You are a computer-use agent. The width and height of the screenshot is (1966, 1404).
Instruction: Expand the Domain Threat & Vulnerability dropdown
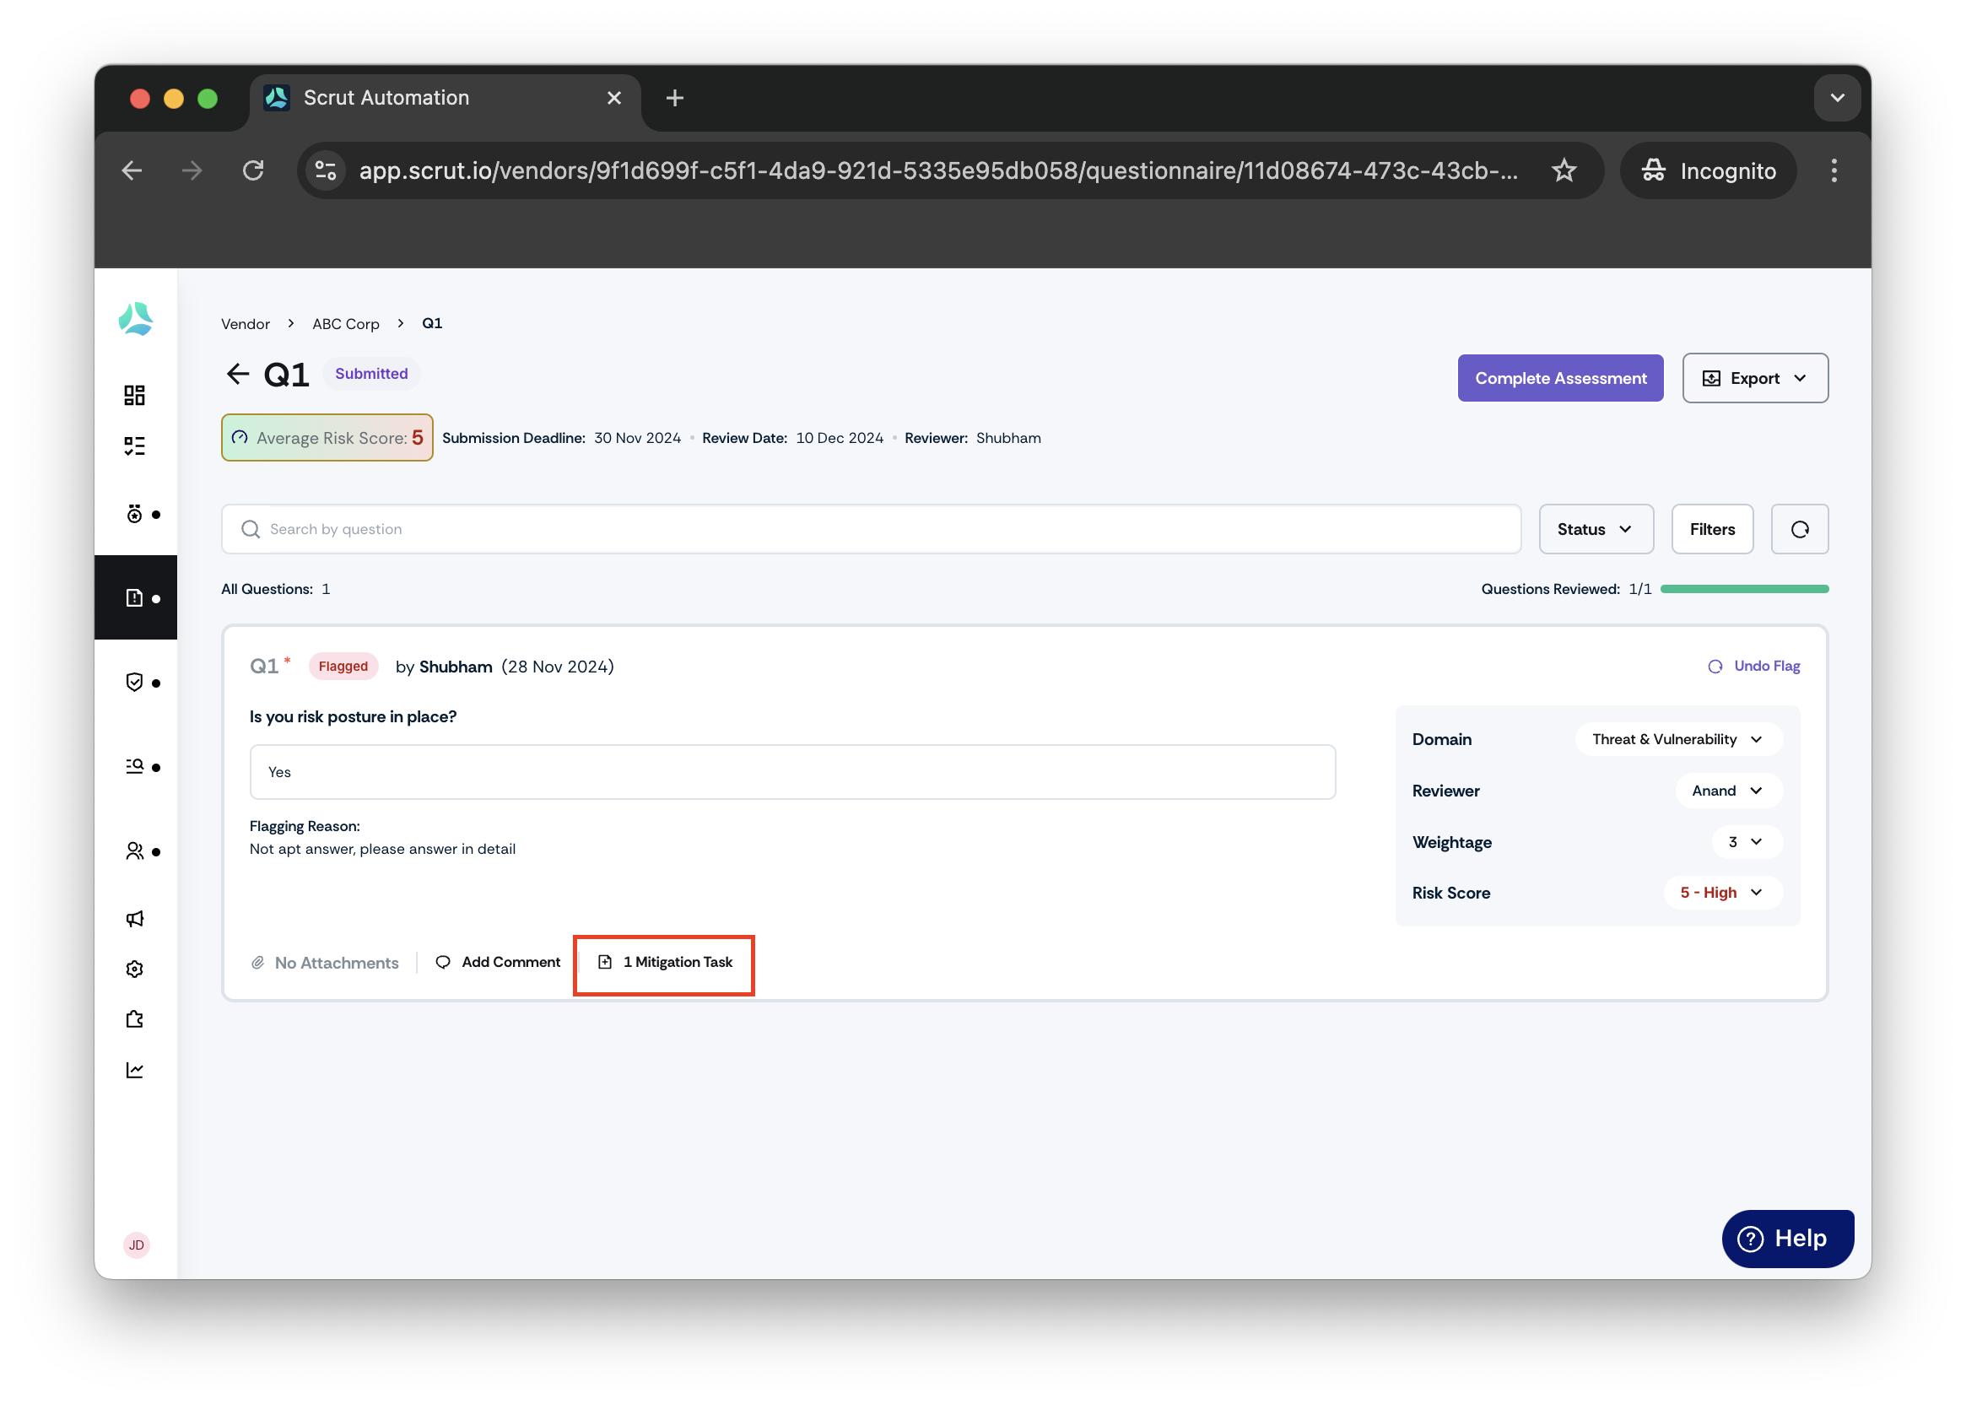click(x=1677, y=739)
